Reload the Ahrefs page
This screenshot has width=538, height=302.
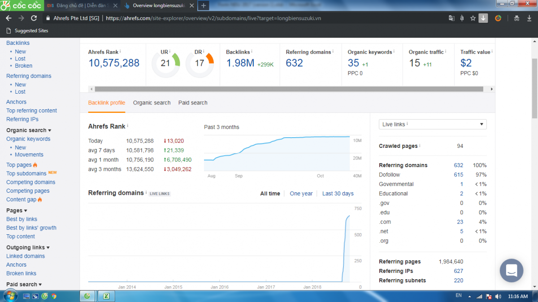34,18
